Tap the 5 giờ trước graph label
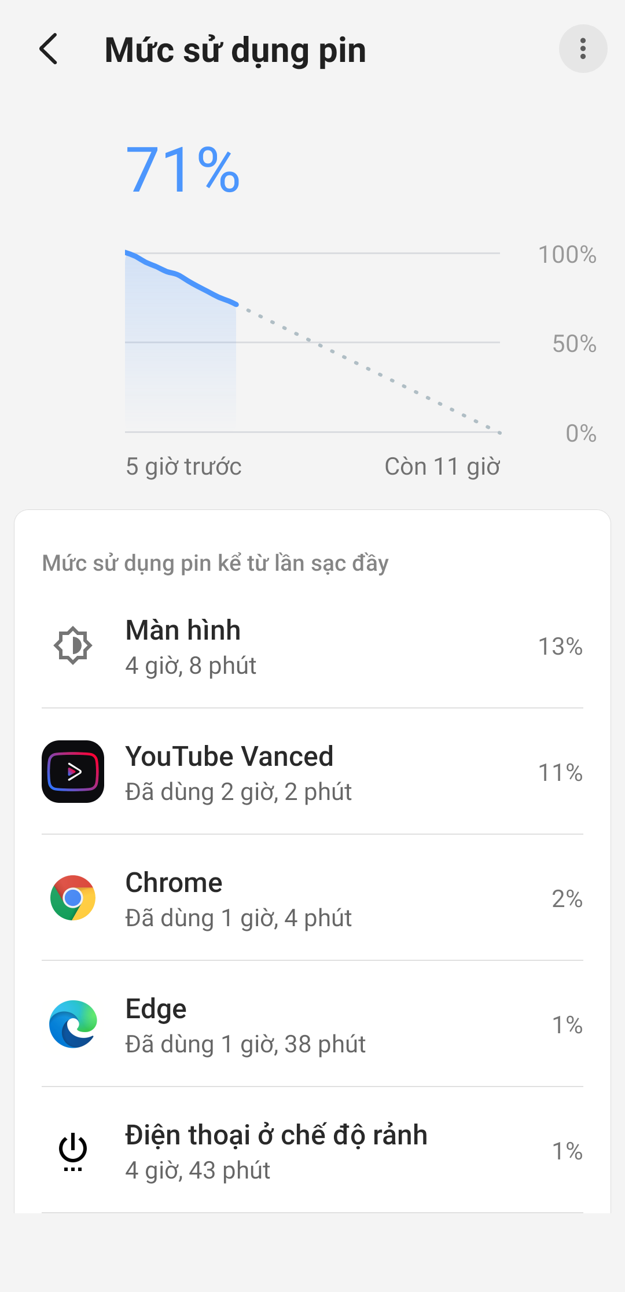The width and height of the screenshot is (625, 1292). tap(183, 467)
